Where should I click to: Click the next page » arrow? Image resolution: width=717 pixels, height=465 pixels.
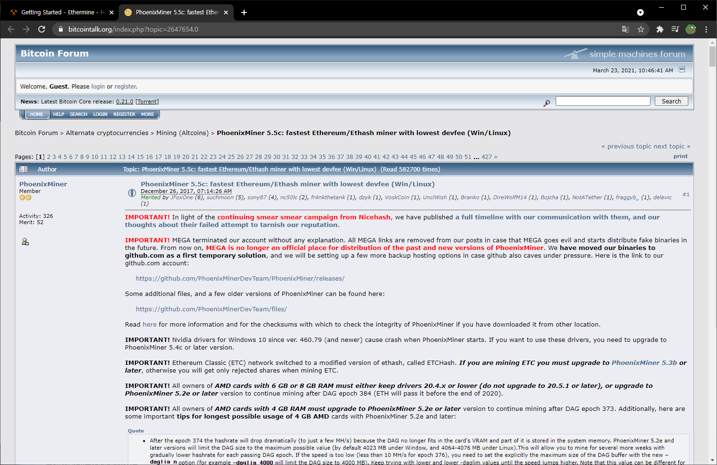pyautogui.click(x=496, y=157)
